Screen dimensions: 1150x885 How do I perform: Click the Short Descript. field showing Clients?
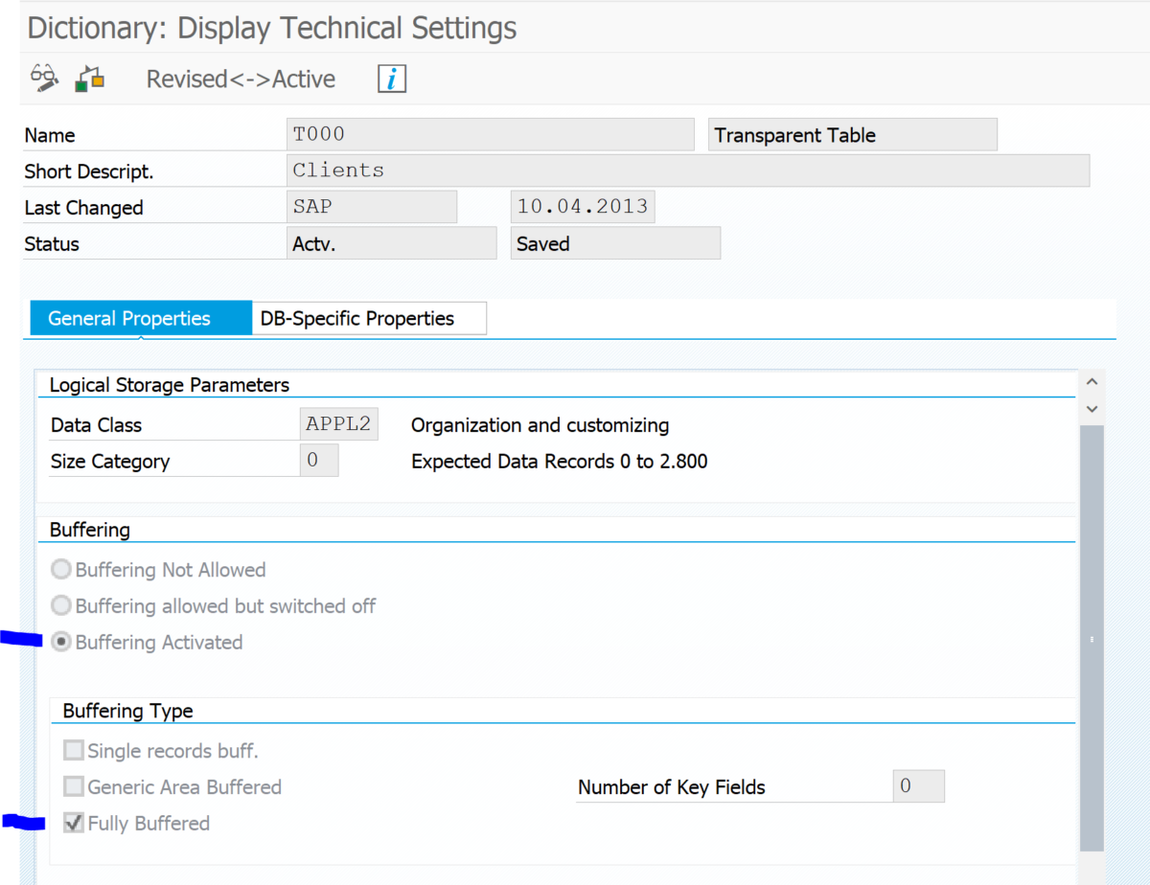pyautogui.click(x=671, y=170)
